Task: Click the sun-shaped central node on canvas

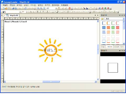Action: pyautogui.click(x=50, y=50)
